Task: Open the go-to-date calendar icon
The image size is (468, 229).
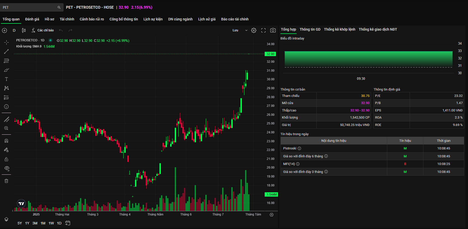Action: (68, 223)
